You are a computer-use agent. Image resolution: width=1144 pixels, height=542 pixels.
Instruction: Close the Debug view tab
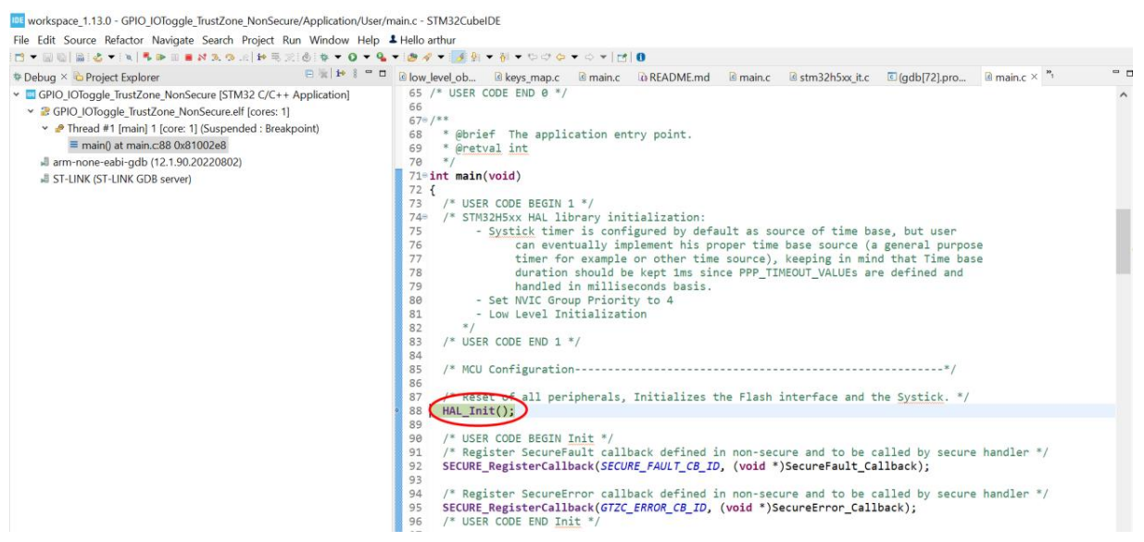click(x=63, y=77)
